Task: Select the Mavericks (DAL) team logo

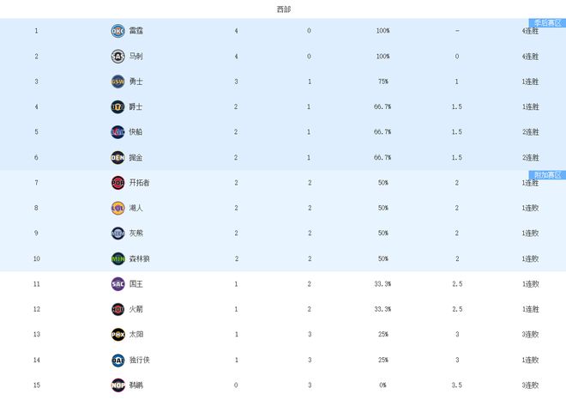Action: point(117,360)
